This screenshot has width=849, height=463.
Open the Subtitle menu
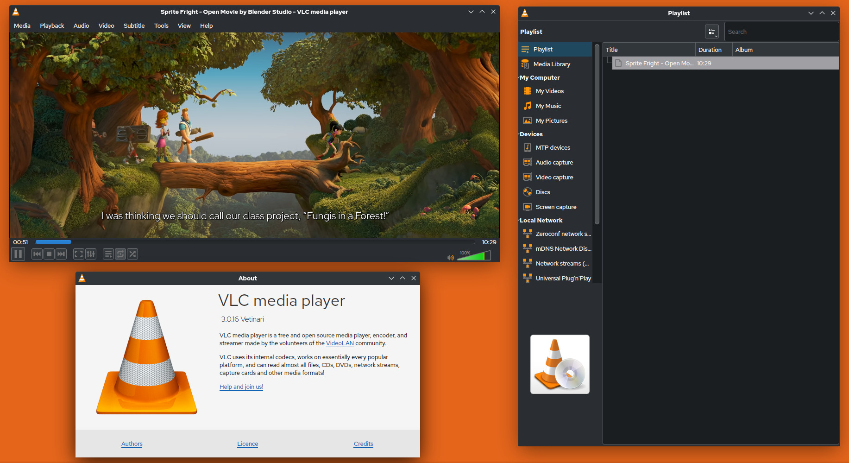(134, 25)
